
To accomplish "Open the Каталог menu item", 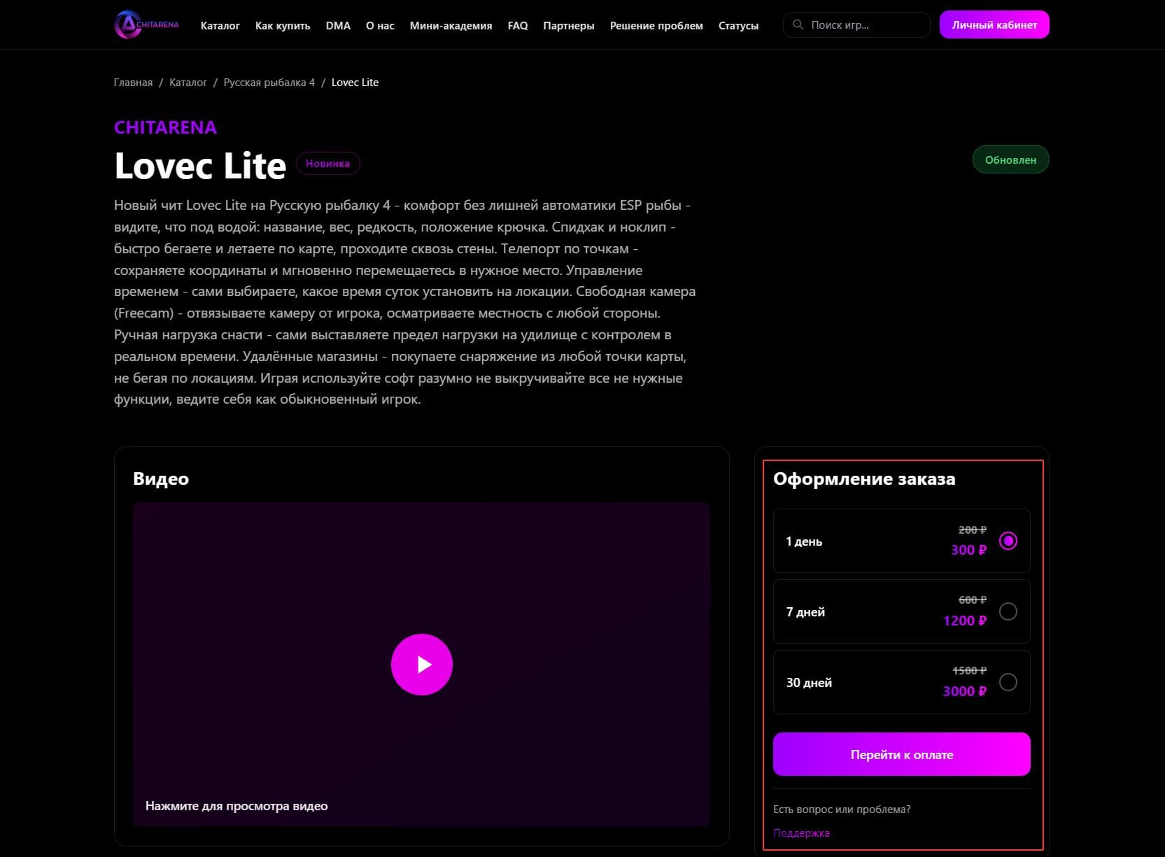I will [x=220, y=25].
